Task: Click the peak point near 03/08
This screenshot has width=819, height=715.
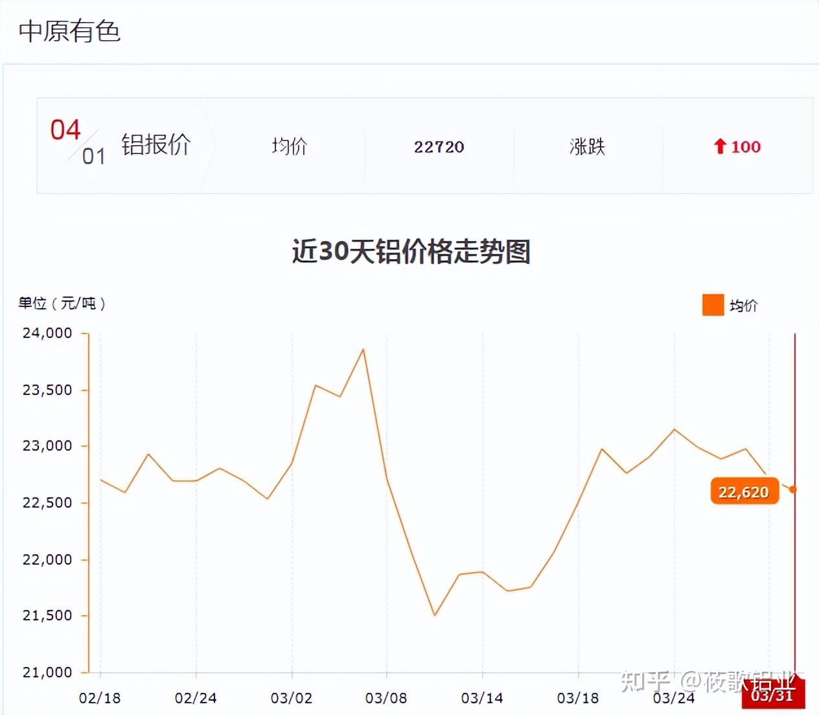Action: (x=362, y=350)
